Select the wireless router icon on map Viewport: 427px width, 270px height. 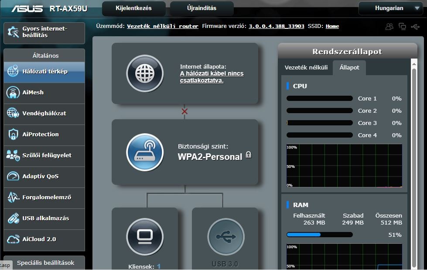tap(145, 152)
